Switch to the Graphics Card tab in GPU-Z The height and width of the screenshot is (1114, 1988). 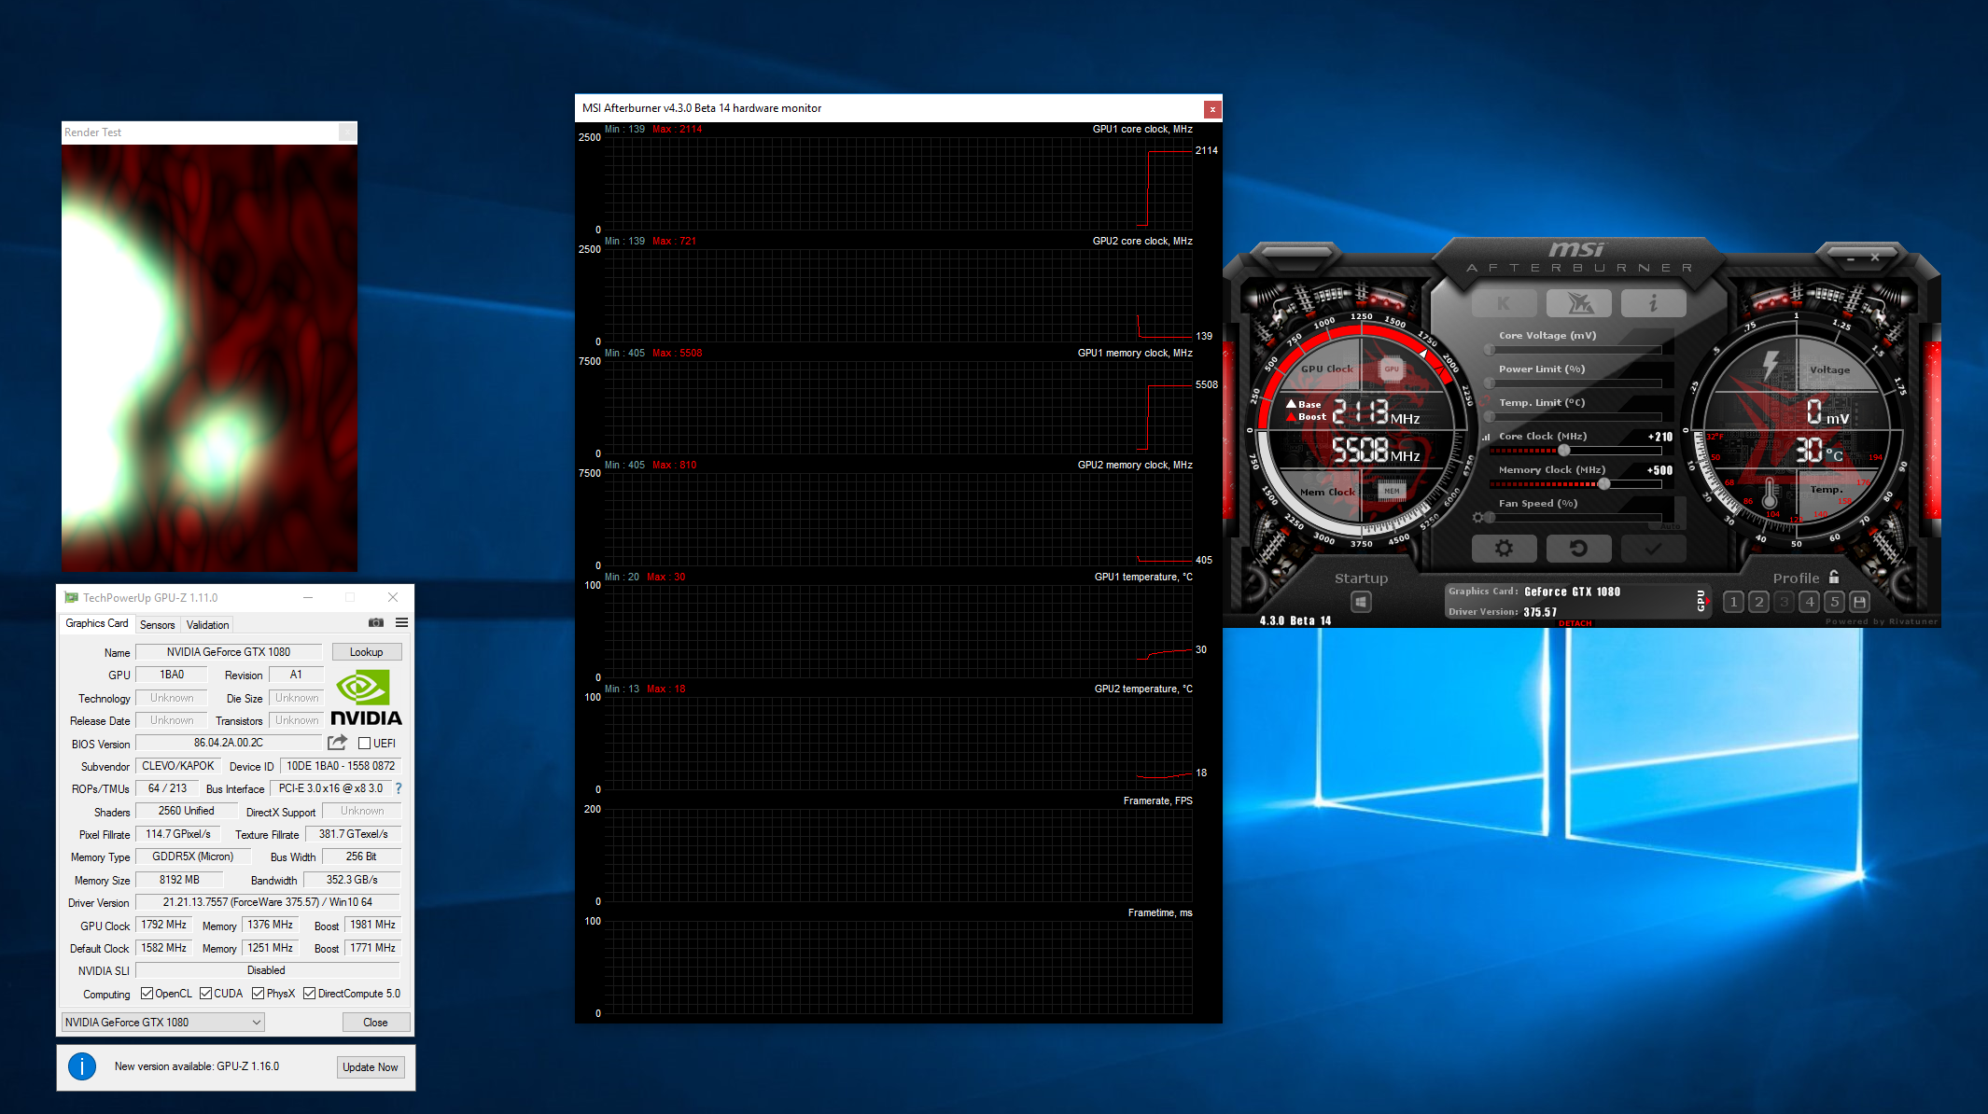(97, 623)
